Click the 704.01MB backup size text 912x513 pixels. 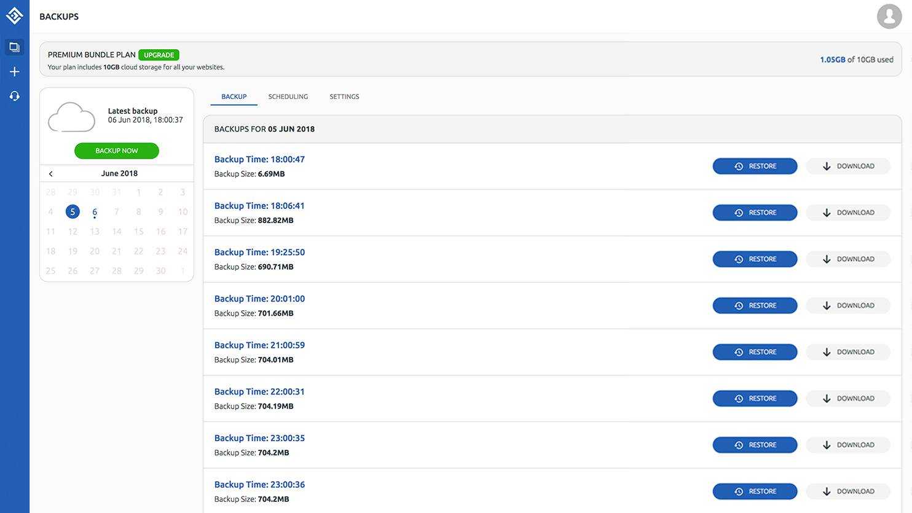[276, 360]
